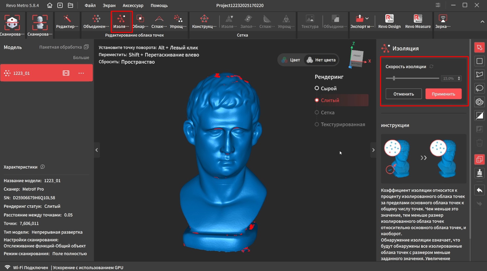Click SN: D25906679H6Q10L58 text

coord(29,197)
